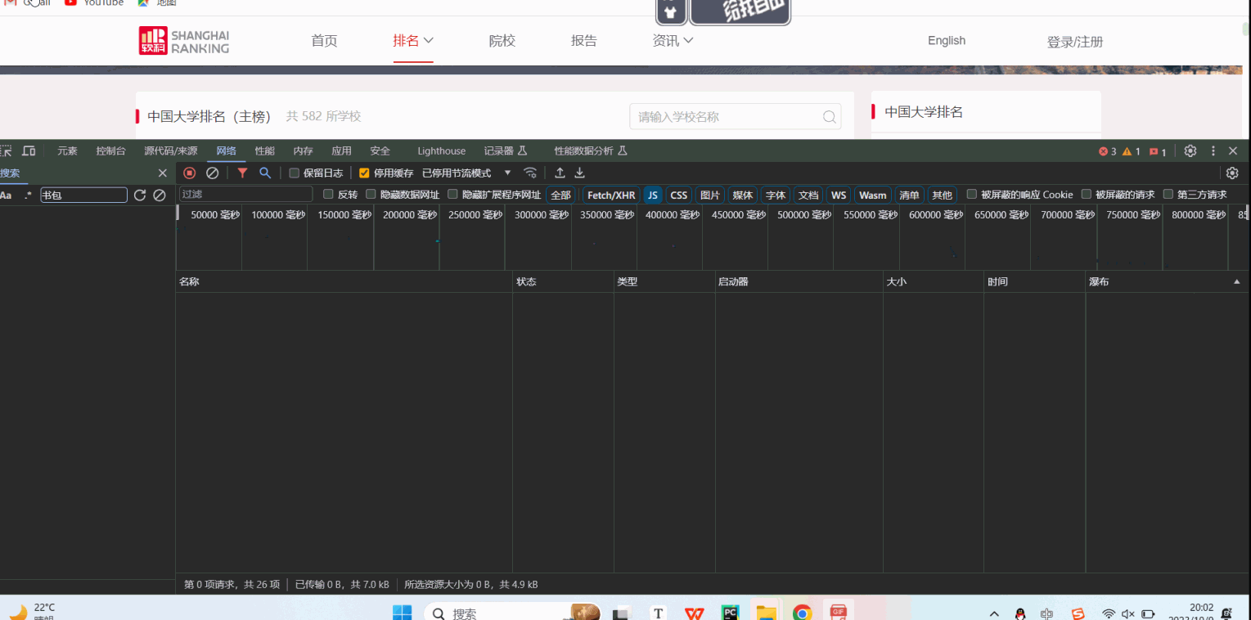The image size is (1251, 620).
Task: Sort by the 瀑布 column arrow
Action: click(1236, 282)
